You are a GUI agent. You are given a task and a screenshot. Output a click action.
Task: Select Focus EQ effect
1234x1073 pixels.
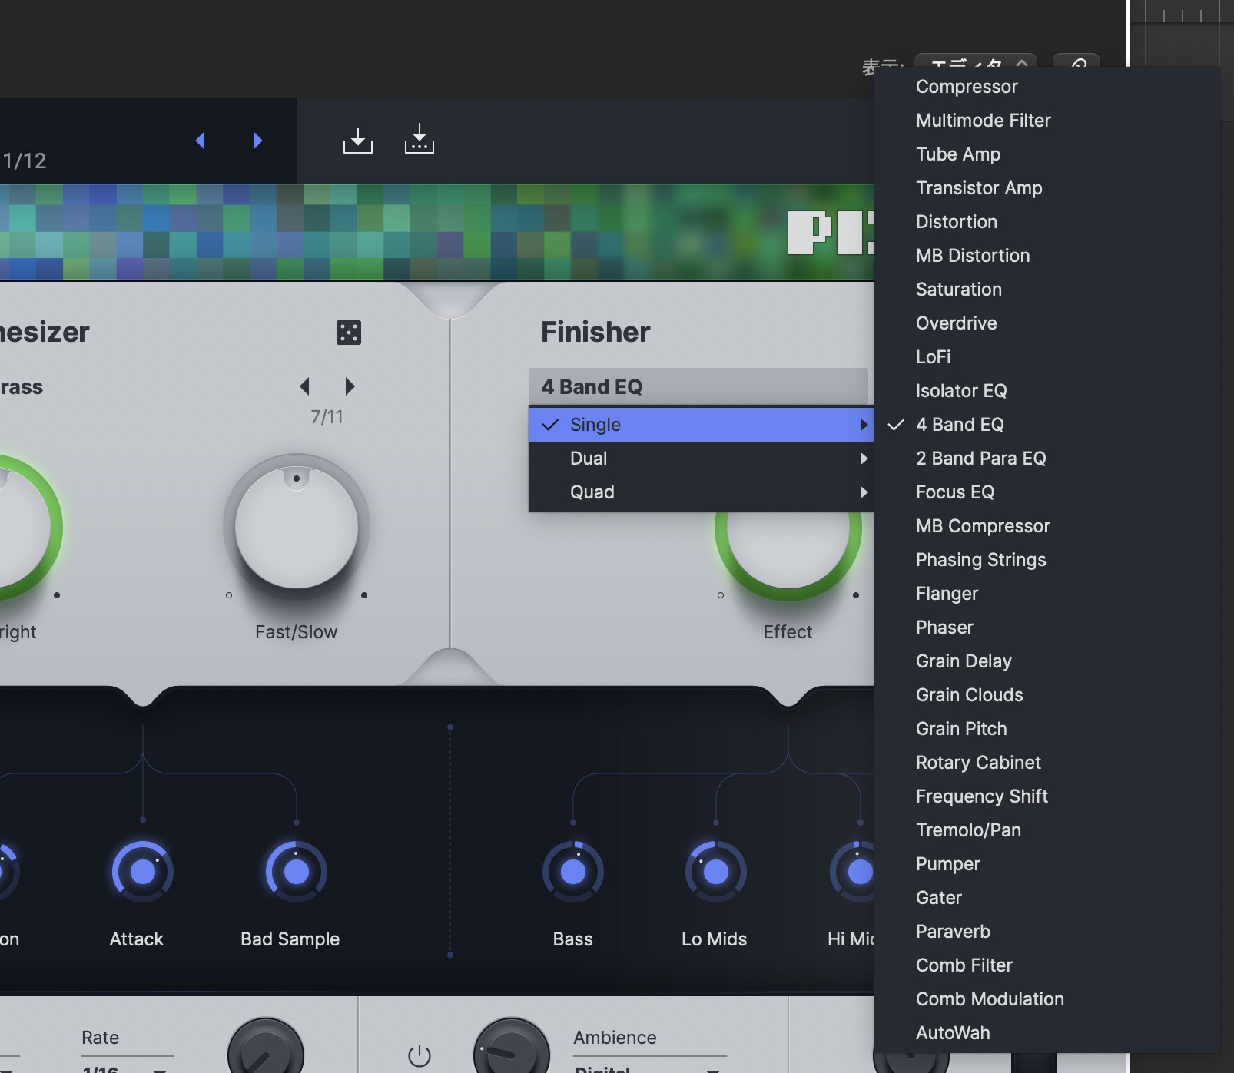click(x=1047, y=492)
